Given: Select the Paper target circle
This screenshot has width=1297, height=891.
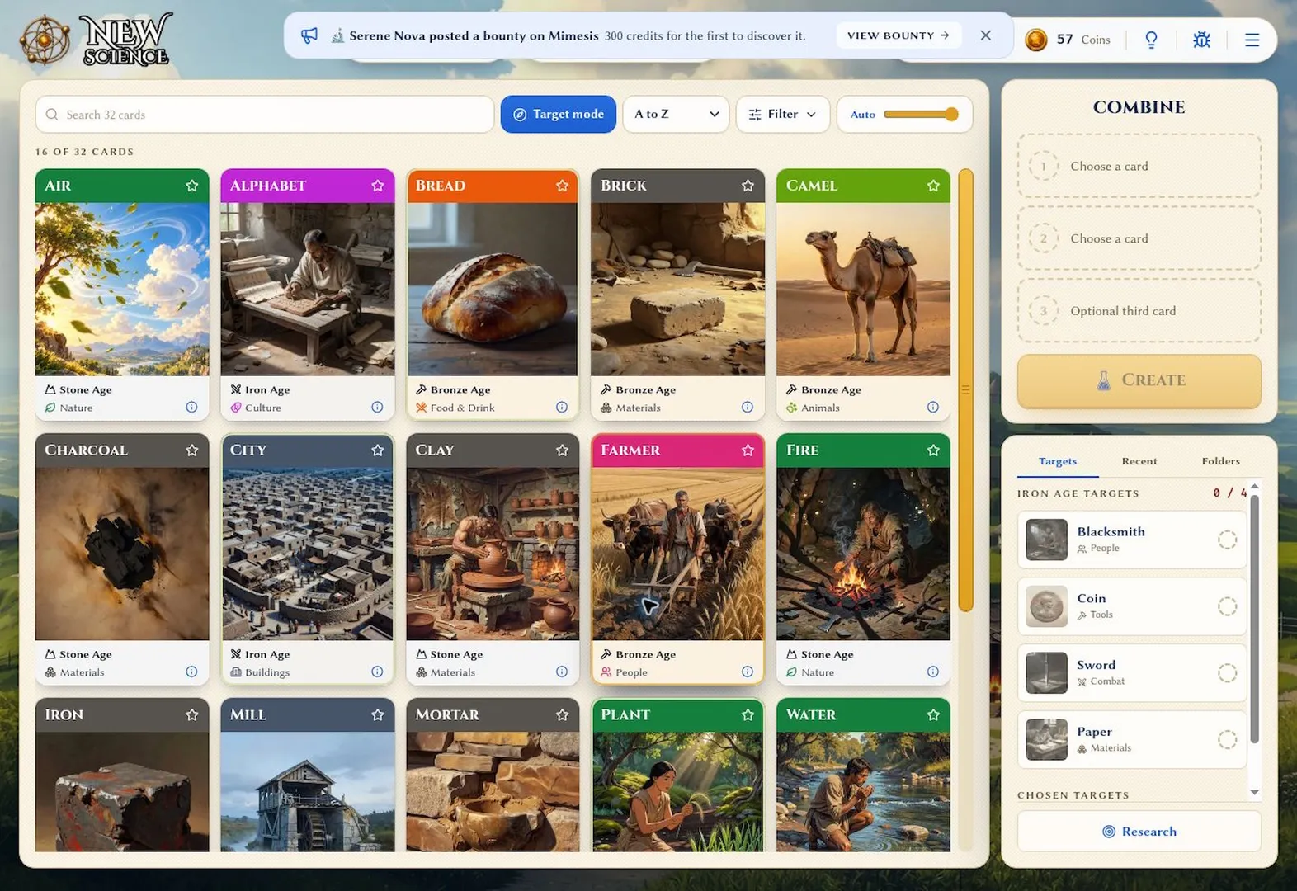Looking at the screenshot, I should tap(1228, 740).
